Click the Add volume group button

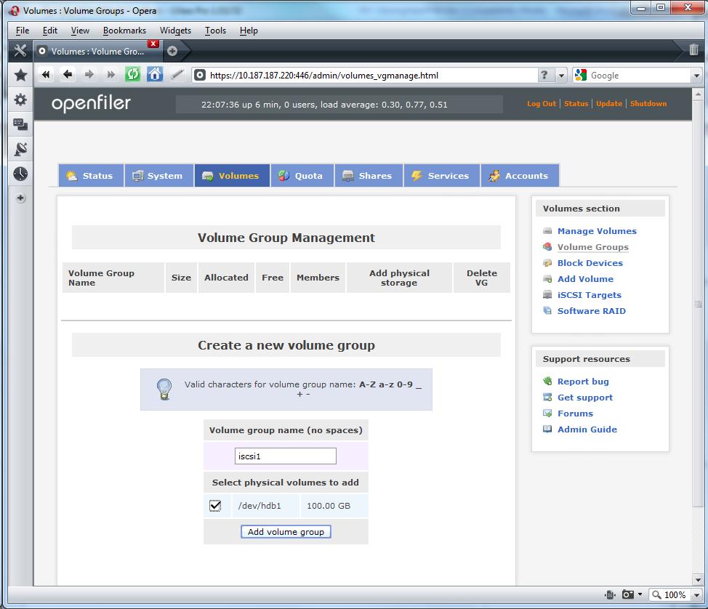pos(286,532)
